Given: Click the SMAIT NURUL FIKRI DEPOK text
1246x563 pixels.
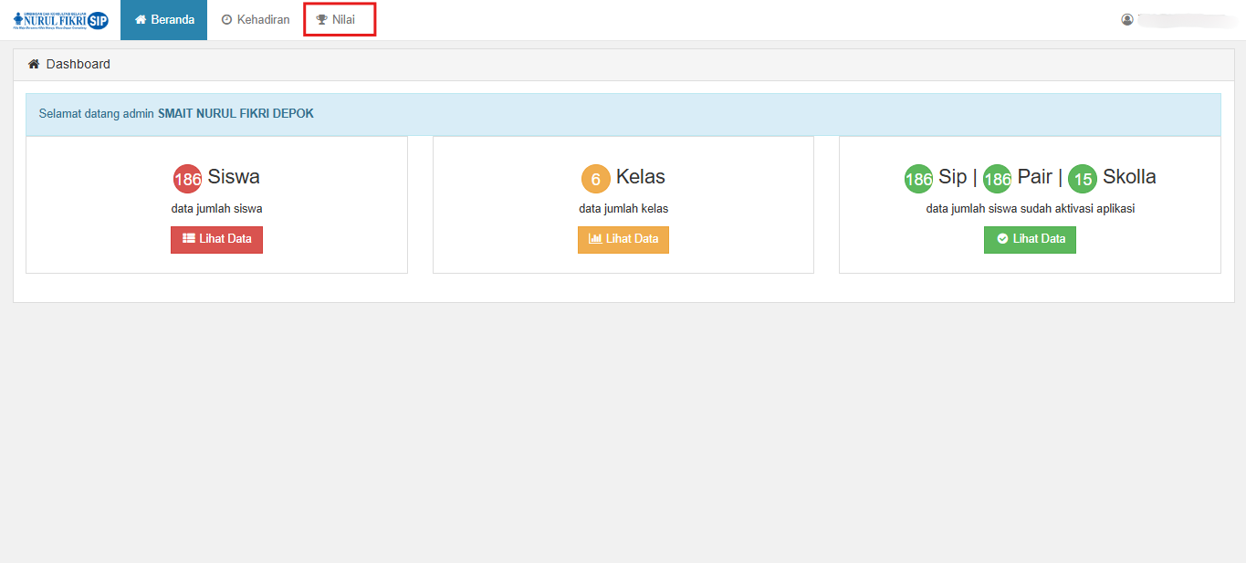Looking at the screenshot, I should [x=236, y=114].
